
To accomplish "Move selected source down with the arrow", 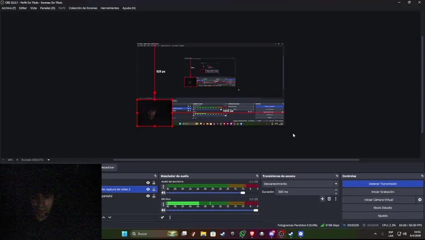I will tap(110, 217).
